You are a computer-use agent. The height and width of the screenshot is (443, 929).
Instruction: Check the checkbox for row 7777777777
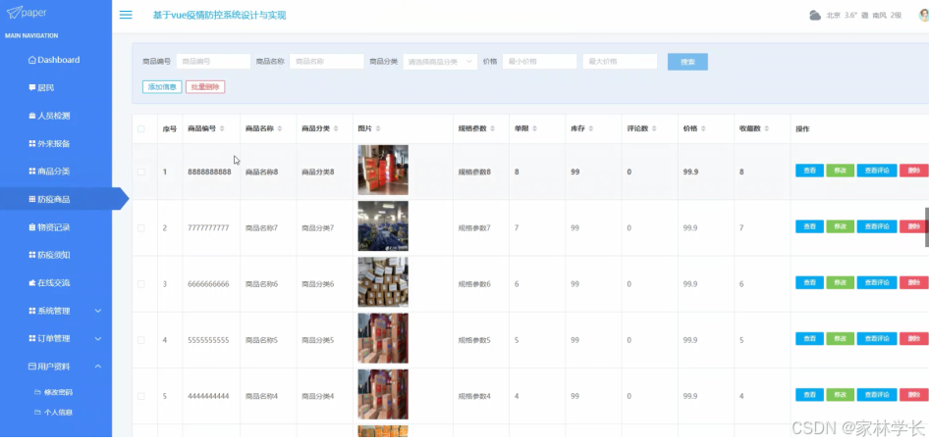[141, 227]
